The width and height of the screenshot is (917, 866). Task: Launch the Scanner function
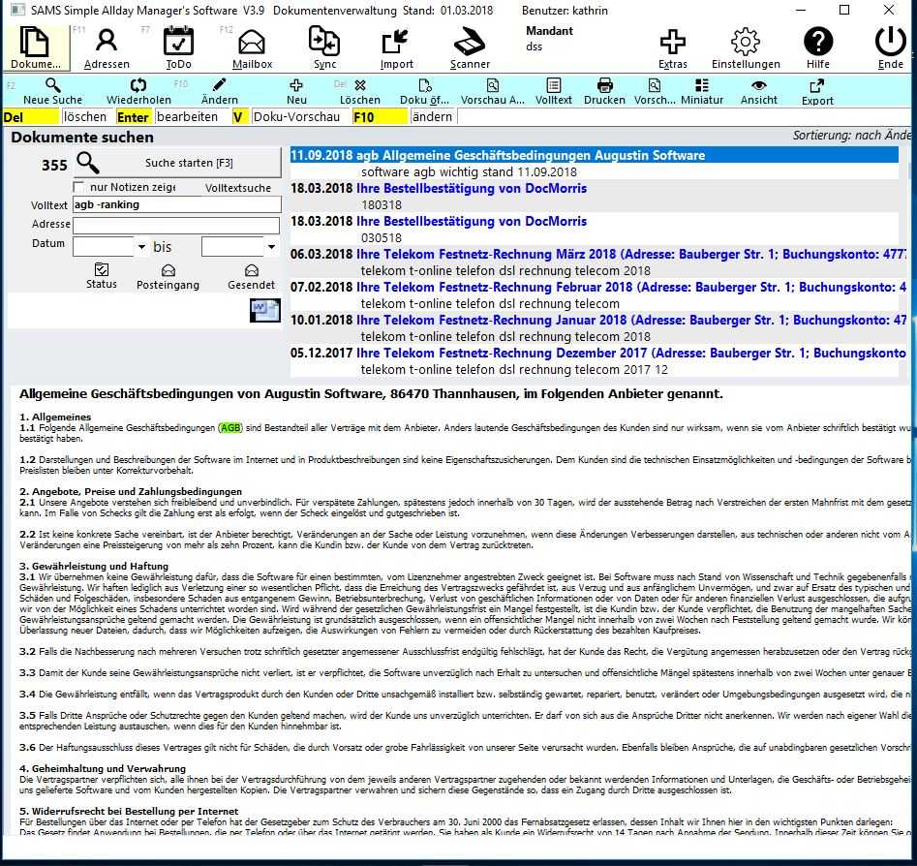coord(470,47)
